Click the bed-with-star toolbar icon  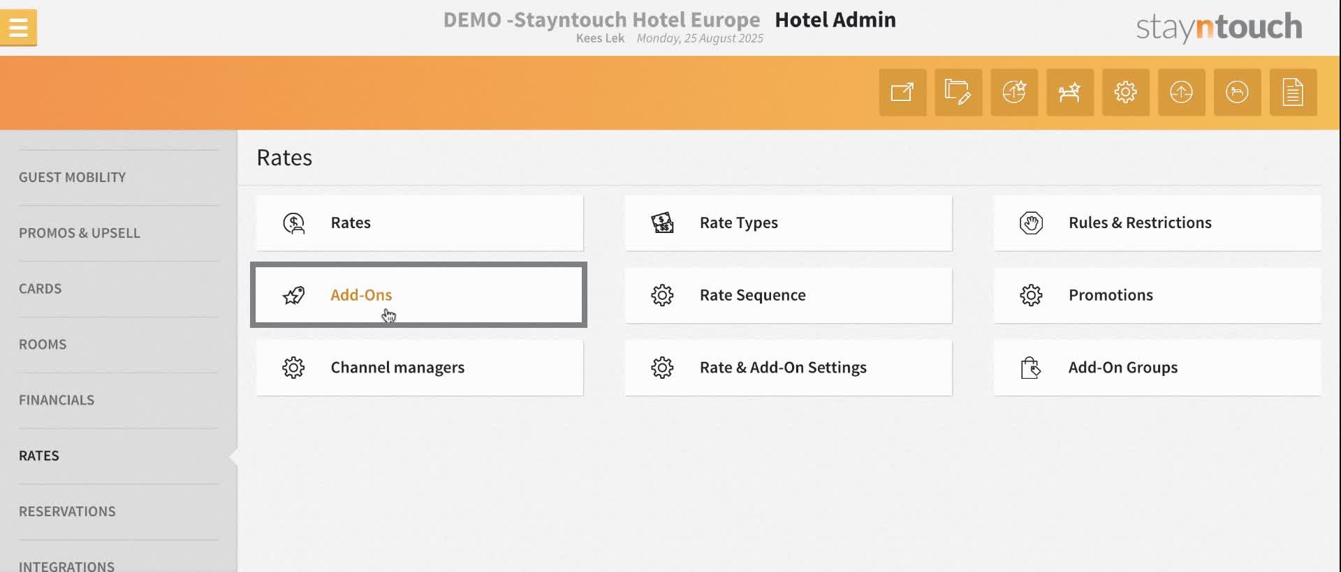1070,92
